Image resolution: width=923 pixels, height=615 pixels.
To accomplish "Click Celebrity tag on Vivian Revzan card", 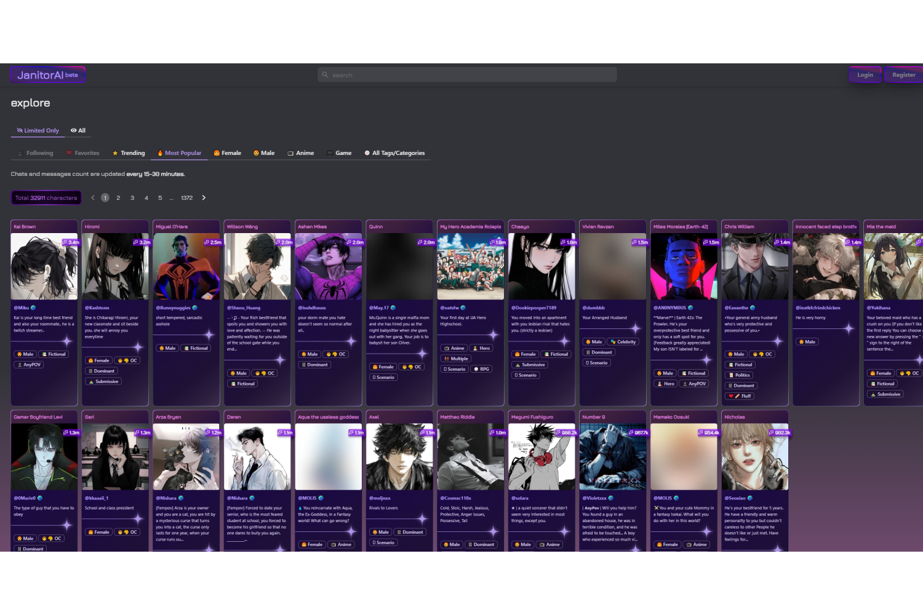I will click(x=623, y=342).
